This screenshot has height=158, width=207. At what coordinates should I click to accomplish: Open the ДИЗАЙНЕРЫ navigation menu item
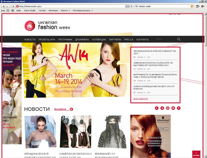click(x=82, y=40)
